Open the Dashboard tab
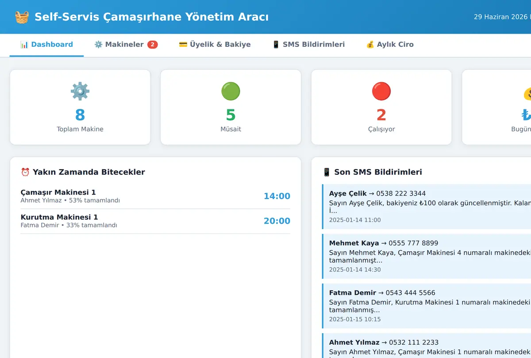 point(46,45)
